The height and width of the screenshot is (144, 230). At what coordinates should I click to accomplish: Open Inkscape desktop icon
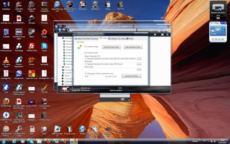click(x=32, y=19)
